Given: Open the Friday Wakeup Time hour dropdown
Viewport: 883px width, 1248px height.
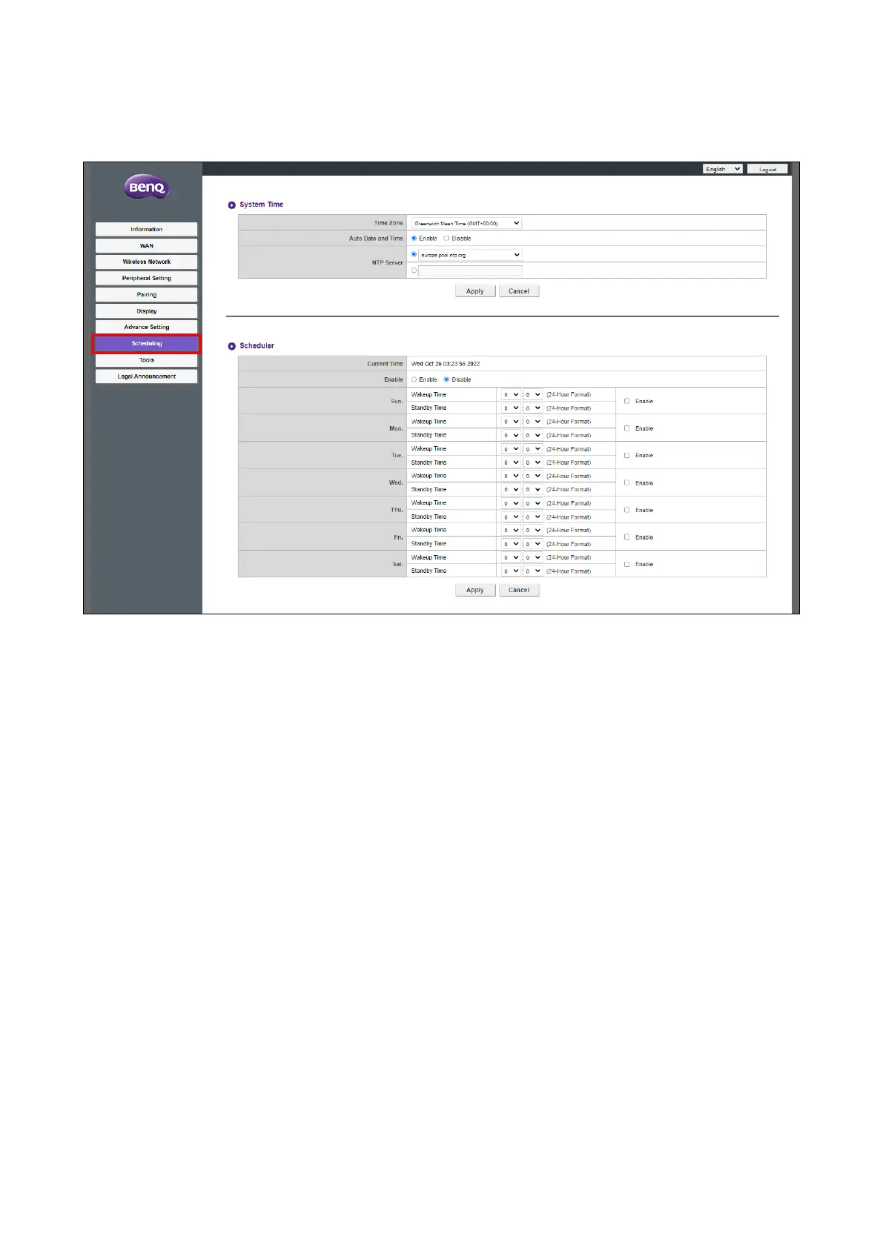Looking at the screenshot, I should point(511,531).
